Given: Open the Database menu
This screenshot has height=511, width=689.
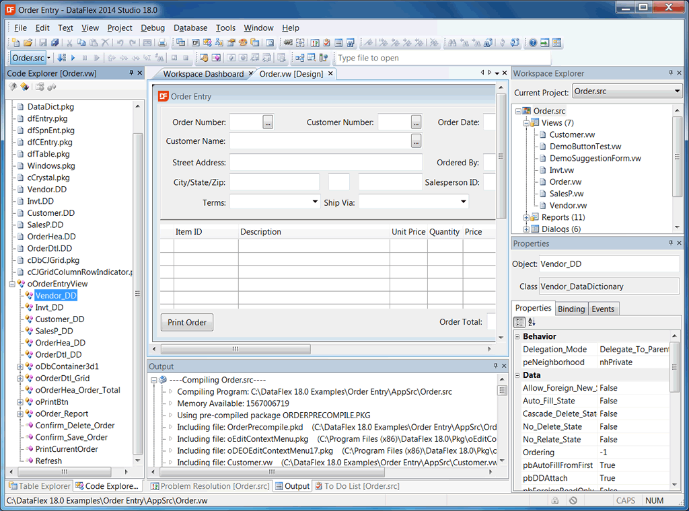Looking at the screenshot, I should tap(190, 28).
